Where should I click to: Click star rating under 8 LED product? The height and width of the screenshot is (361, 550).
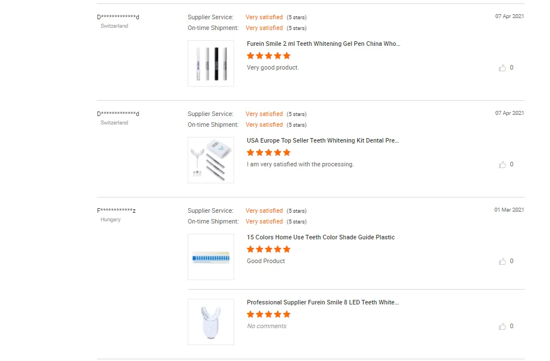click(x=269, y=314)
